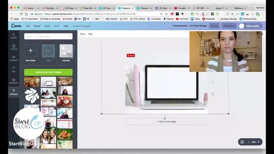Viewport: 274px width, 154px height.
Task: Click Add a new page
Action: point(167,121)
